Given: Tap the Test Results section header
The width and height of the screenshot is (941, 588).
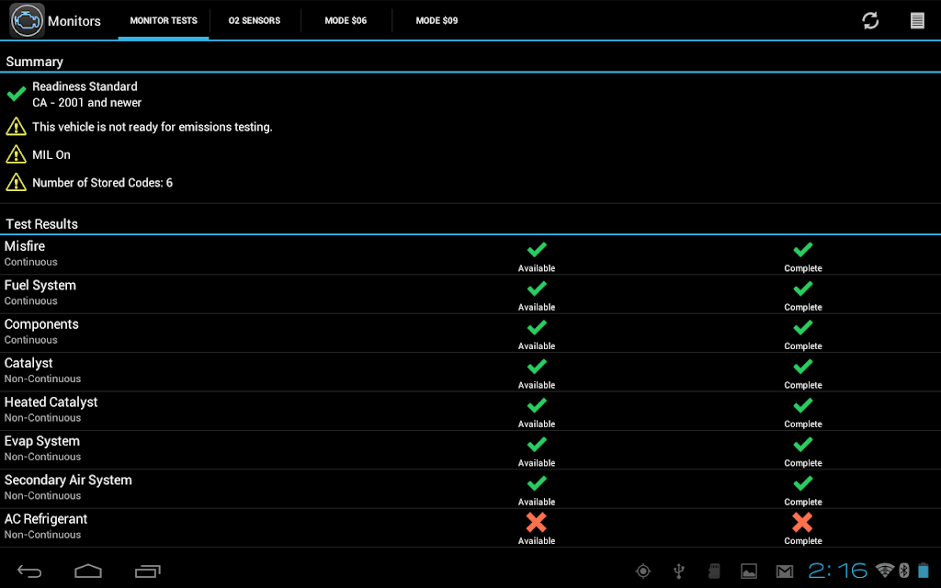Looking at the screenshot, I should (42, 224).
